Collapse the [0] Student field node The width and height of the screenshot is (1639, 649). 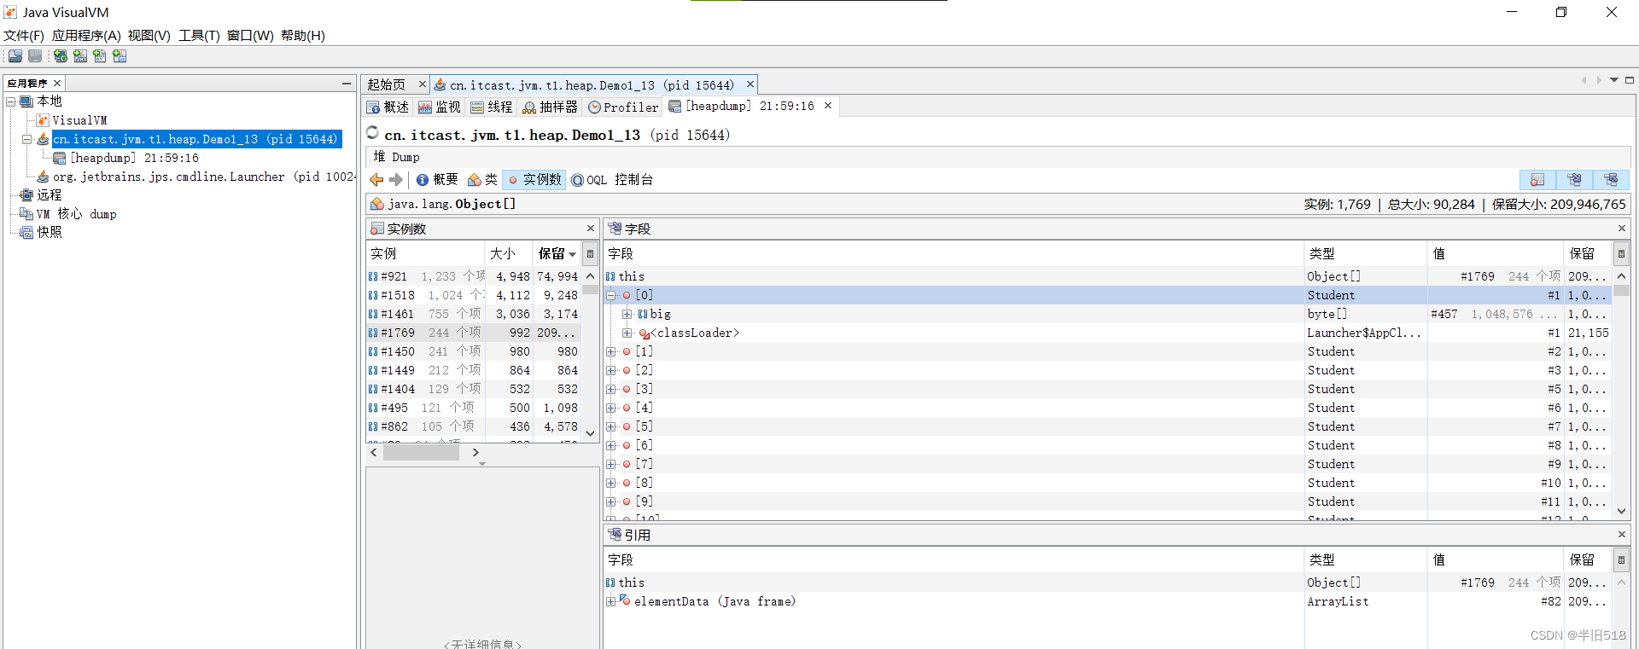[x=610, y=295]
